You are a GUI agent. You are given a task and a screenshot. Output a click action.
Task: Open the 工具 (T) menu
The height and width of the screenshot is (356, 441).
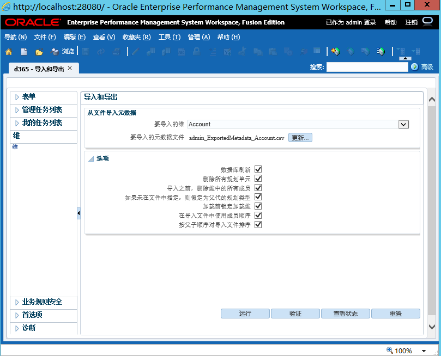click(x=170, y=37)
